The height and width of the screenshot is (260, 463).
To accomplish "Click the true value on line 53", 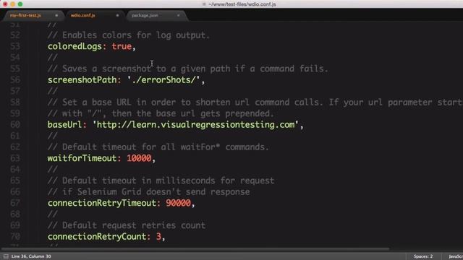I will [x=122, y=46].
